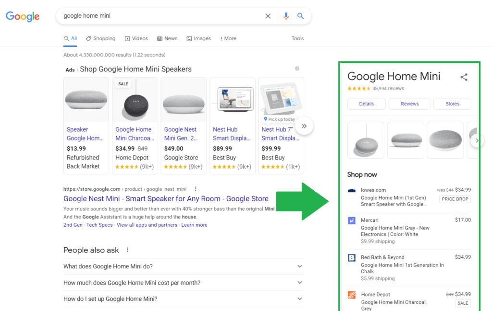Click the charcoal Home Mini SALE image
This screenshot has width=492, height=311.
(x=135, y=100)
